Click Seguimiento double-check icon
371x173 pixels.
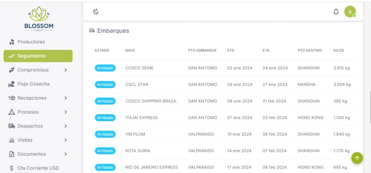pos(12,56)
